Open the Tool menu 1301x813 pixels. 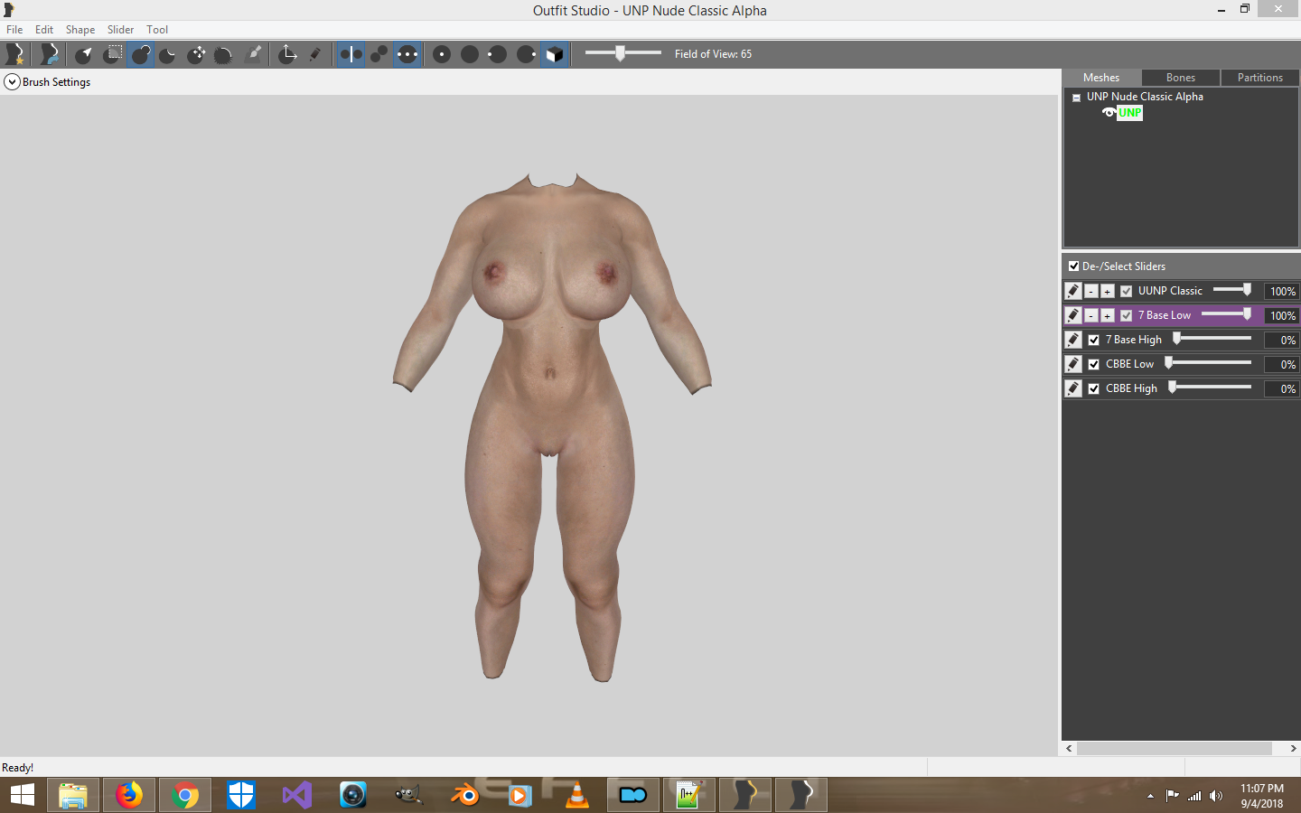tap(157, 30)
